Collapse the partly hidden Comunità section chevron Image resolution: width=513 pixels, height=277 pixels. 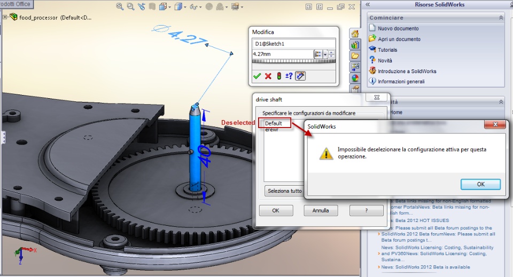[501, 102]
